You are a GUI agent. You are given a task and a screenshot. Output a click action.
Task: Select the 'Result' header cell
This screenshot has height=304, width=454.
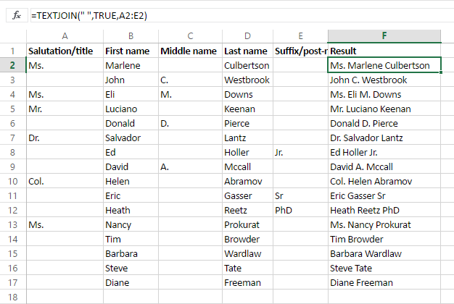point(384,51)
